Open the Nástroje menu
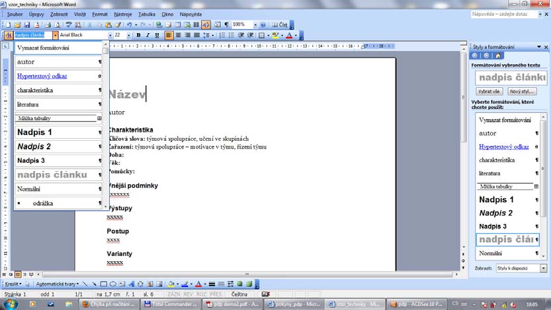 click(122, 15)
